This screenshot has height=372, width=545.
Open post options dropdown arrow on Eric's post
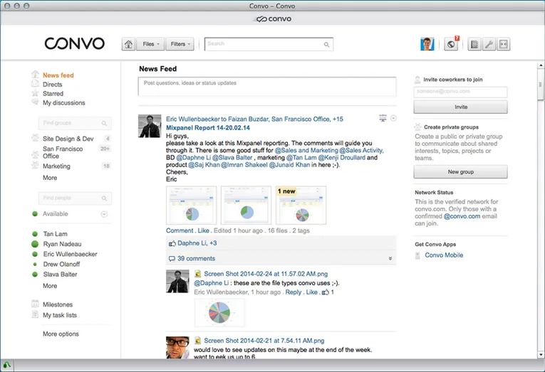(393, 118)
